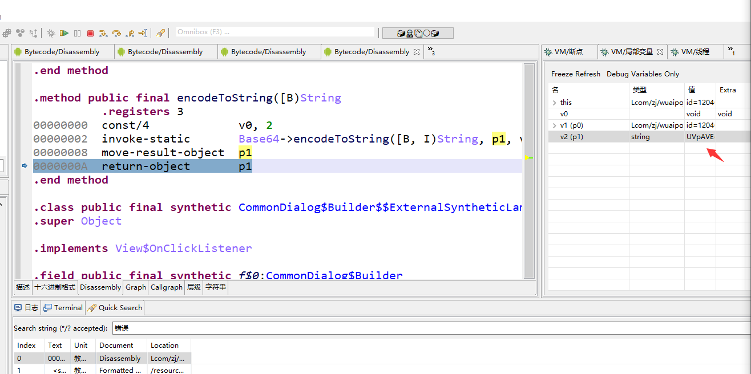Click the Step Into debugger icon
This screenshot has width=751, height=374.
coord(103,33)
